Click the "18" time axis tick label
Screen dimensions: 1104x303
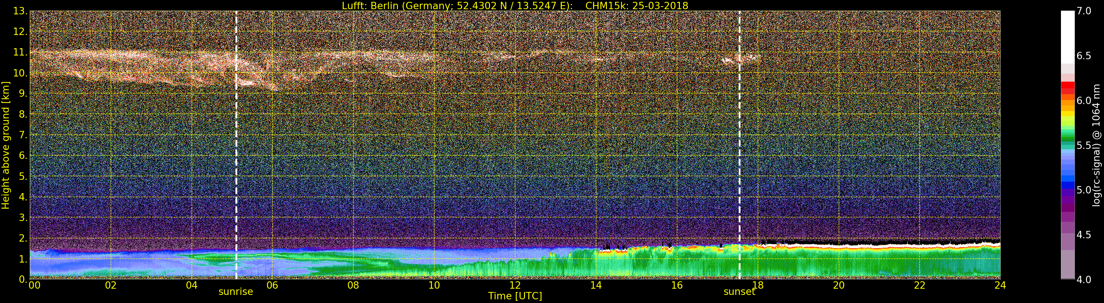point(758,285)
